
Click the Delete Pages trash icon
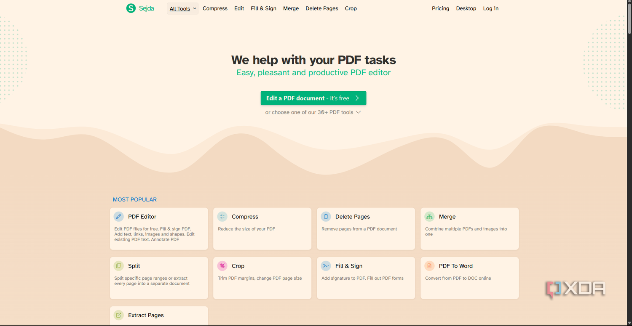coord(326,217)
